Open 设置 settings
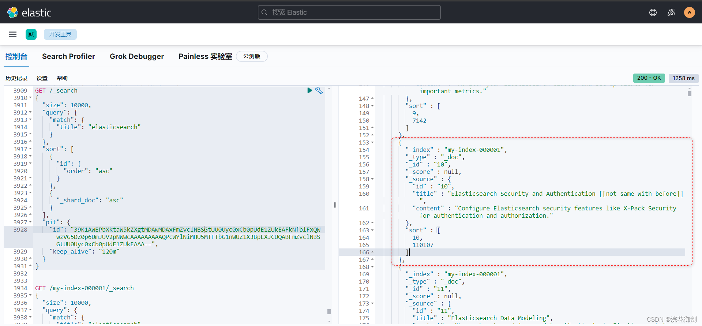 tap(42, 78)
